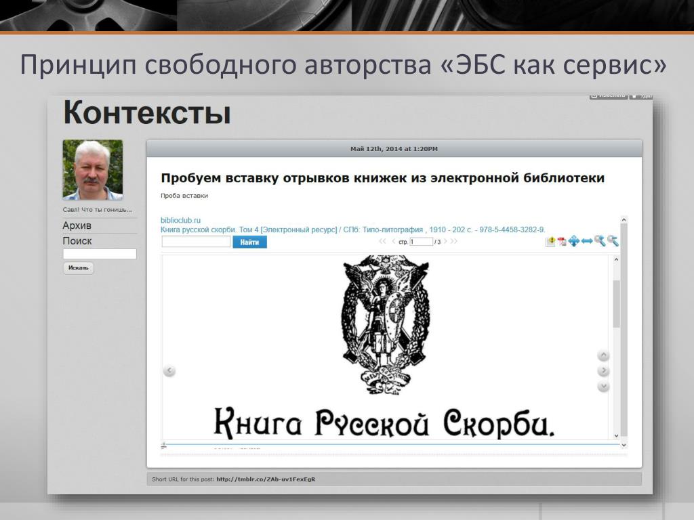Click the note with exclamation mark icon
This screenshot has height=520, width=694.
(x=550, y=242)
